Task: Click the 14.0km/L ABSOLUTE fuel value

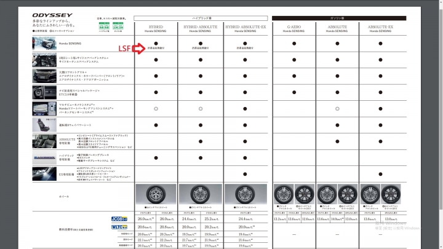Action: 337,219
